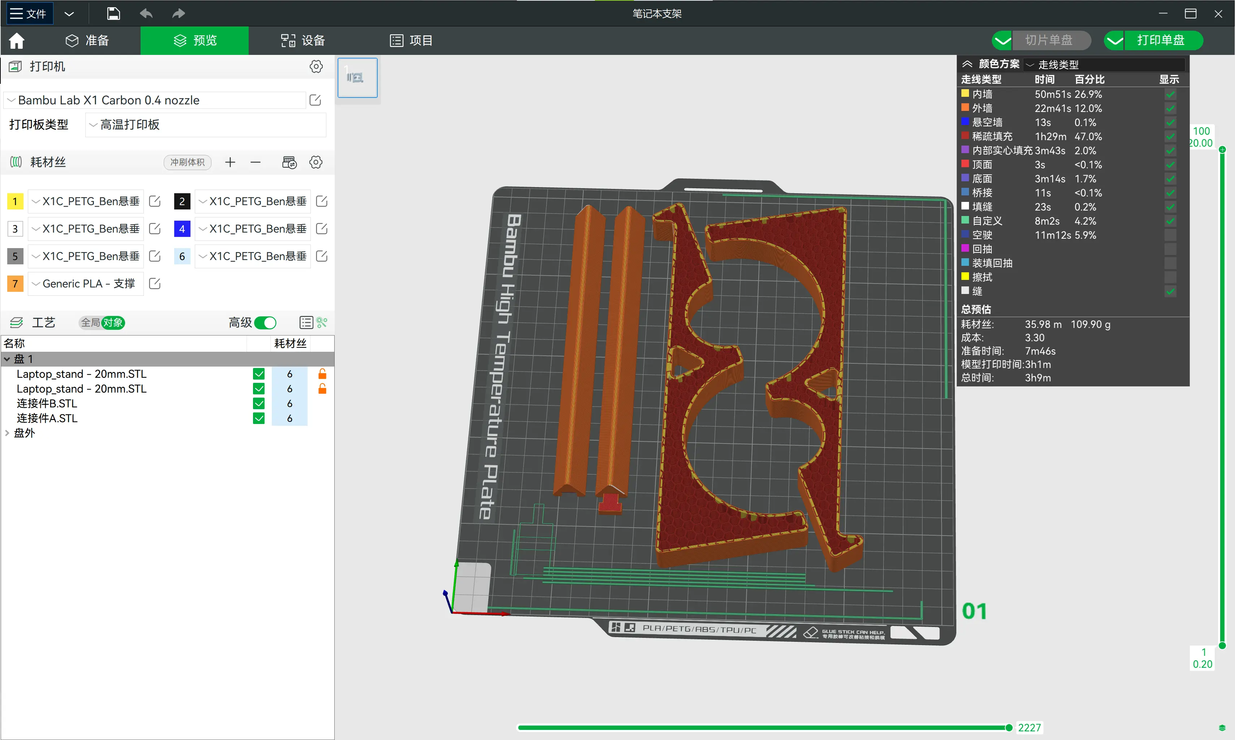Edit filament 2 preset

tap(322, 201)
